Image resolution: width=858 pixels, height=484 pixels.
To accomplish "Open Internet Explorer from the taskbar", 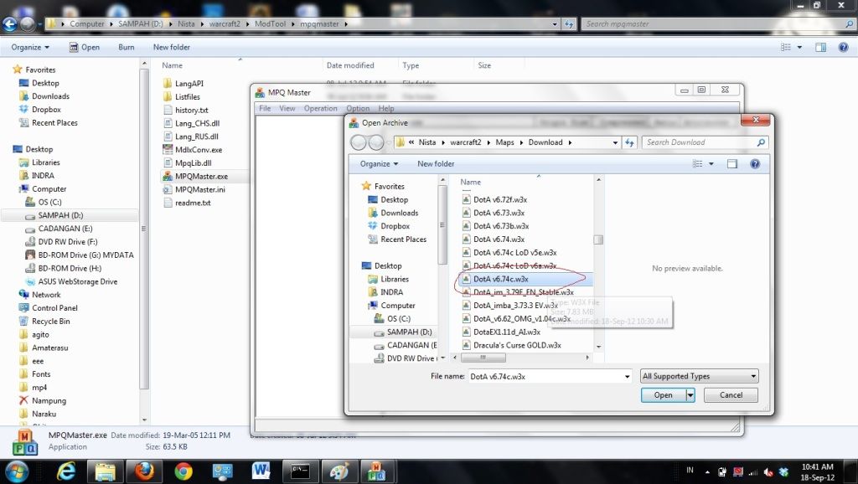I will click(x=66, y=471).
